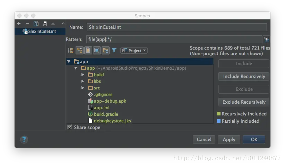Viewport: 285px width, 165px height.
Task: Click the build folder icon
Action: click(90, 75)
